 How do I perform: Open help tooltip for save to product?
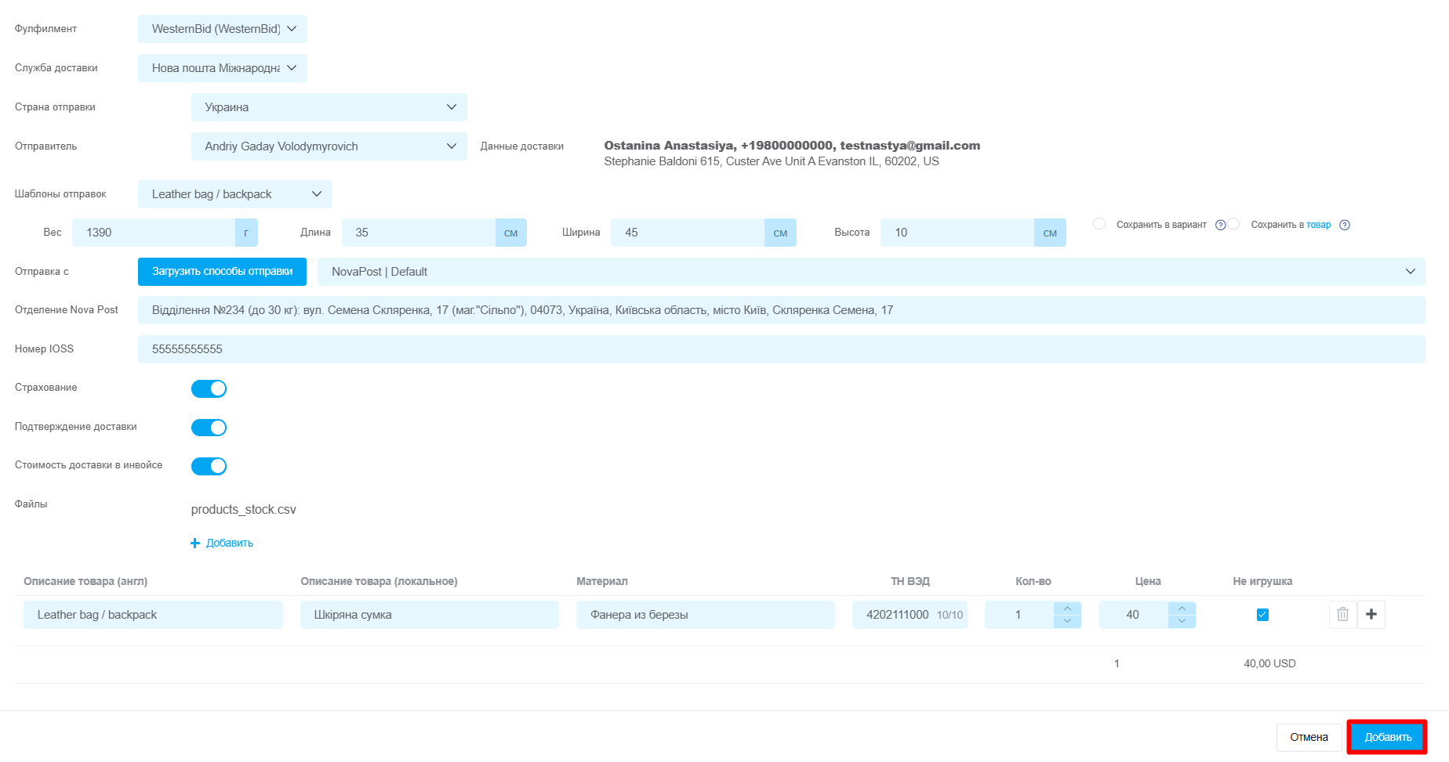1345,226
